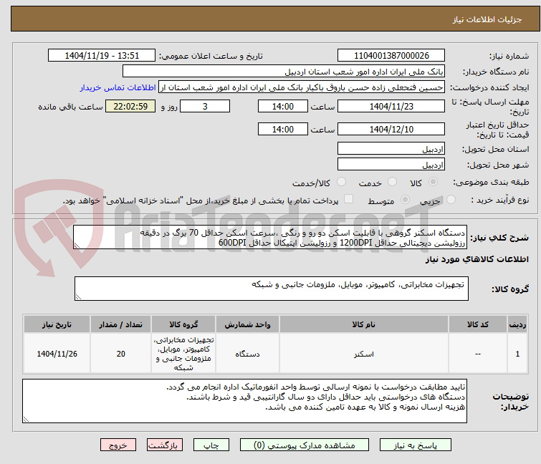Click the شرح کلی نیاز description textarea
This screenshot has height=464, width=541.
pos(270,237)
